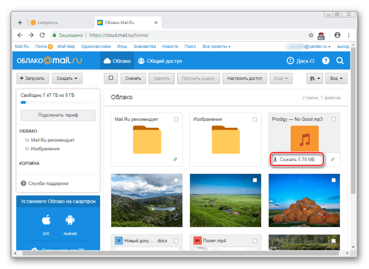Close the Облако Mail.Ru tab
This screenshot has width=369, height=269.
(x=156, y=23)
